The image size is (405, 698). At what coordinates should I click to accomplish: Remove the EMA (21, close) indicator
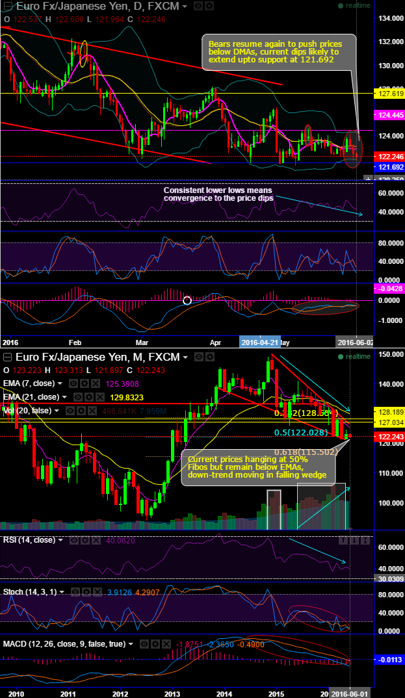click(99, 396)
